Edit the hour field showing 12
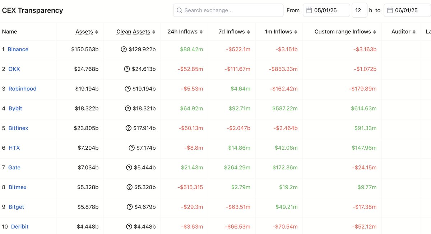The height and width of the screenshot is (234, 431). (360, 10)
